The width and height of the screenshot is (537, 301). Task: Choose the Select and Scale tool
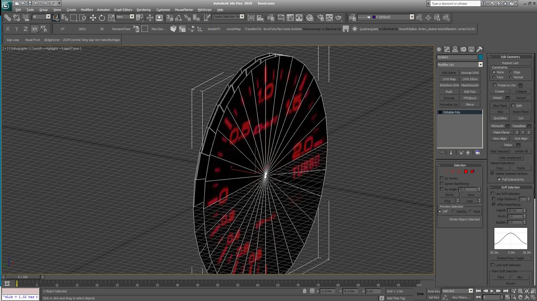pos(111,18)
